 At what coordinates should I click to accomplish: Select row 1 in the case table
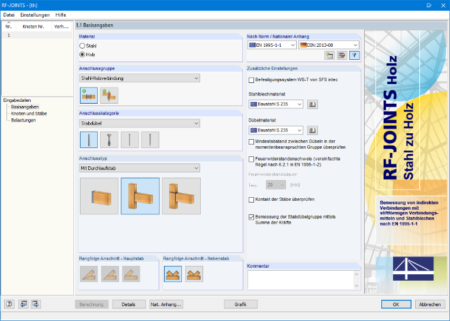37,36
